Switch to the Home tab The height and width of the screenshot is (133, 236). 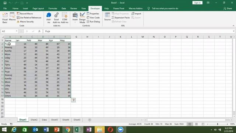pyautogui.click(x=15, y=8)
